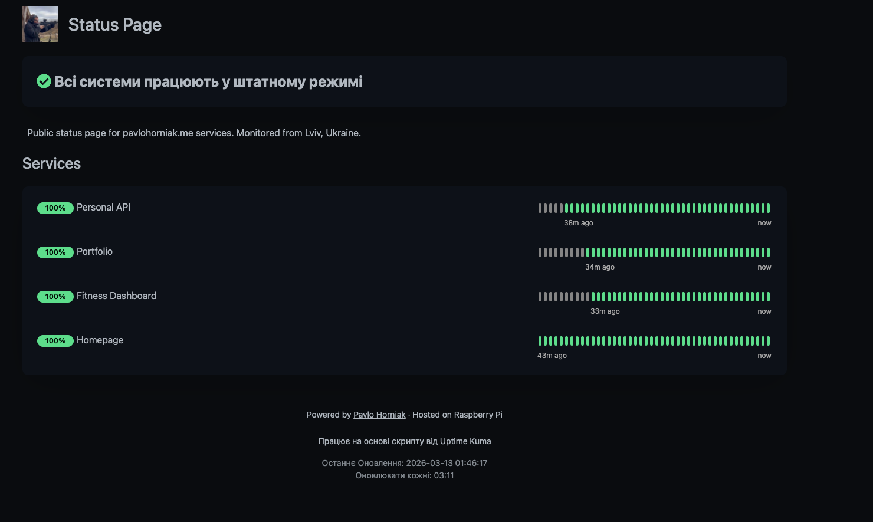The height and width of the screenshot is (522, 873).
Task: Click the page description text about pavlohorniak.me
Action: (x=193, y=133)
